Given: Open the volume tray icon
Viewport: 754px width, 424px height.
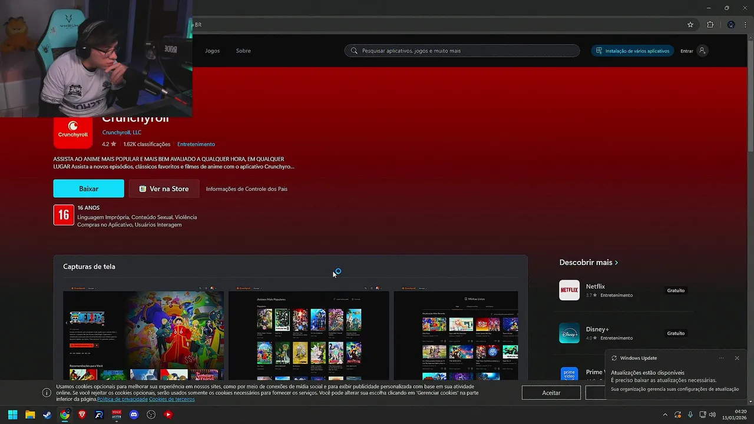Looking at the screenshot, I should coord(712,415).
